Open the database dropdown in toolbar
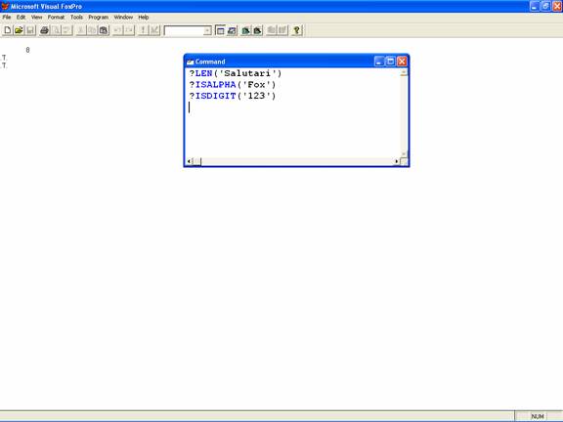The image size is (563, 422). tap(207, 31)
